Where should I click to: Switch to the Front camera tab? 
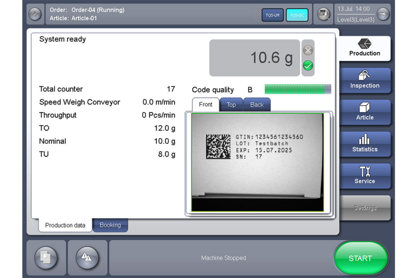click(206, 105)
